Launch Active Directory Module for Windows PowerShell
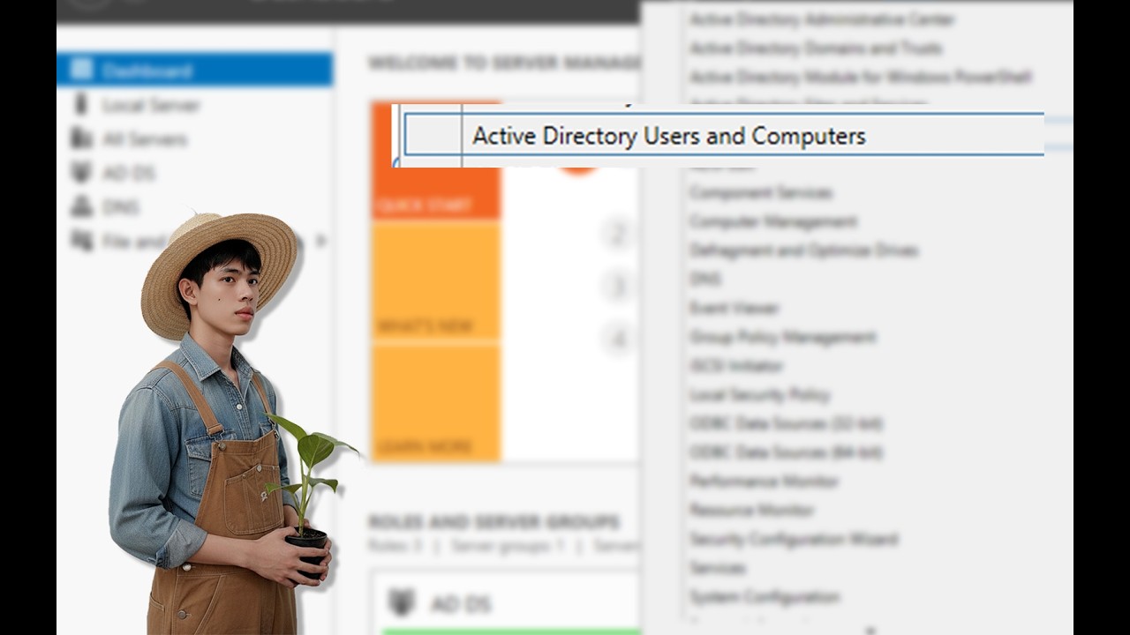The height and width of the screenshot is (635, 1130). coord(860,77)
